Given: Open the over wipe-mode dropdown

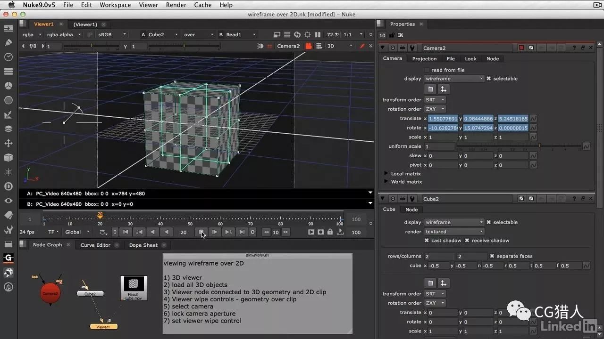Looking at the screenshot, I should tap(199, 34).
